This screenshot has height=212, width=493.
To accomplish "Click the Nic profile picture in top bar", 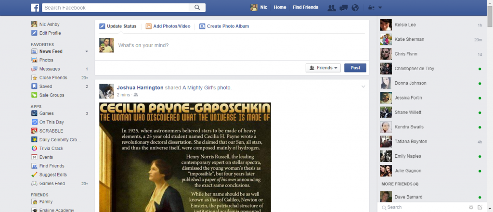I will (x=254, y=7).
